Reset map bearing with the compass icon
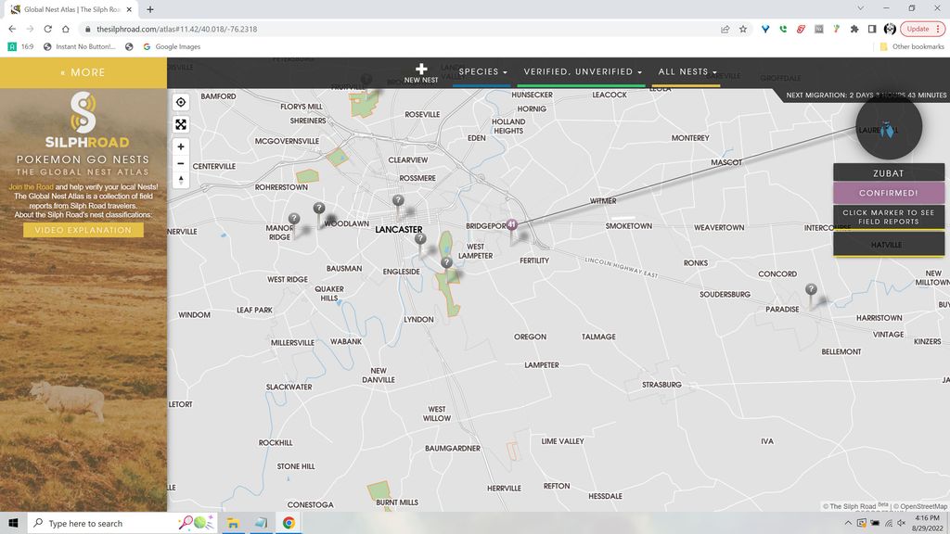 point(181,182)
